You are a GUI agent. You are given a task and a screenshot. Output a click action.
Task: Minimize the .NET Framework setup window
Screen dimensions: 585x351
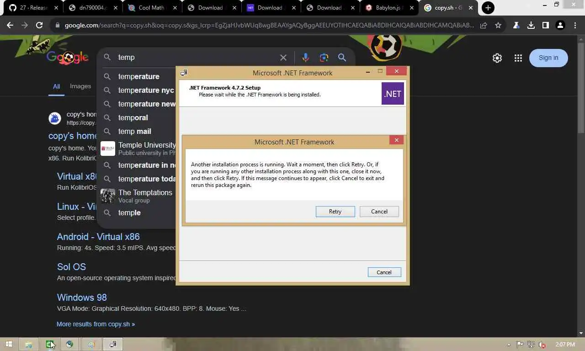pyautogui.click(x=368, y=72)
